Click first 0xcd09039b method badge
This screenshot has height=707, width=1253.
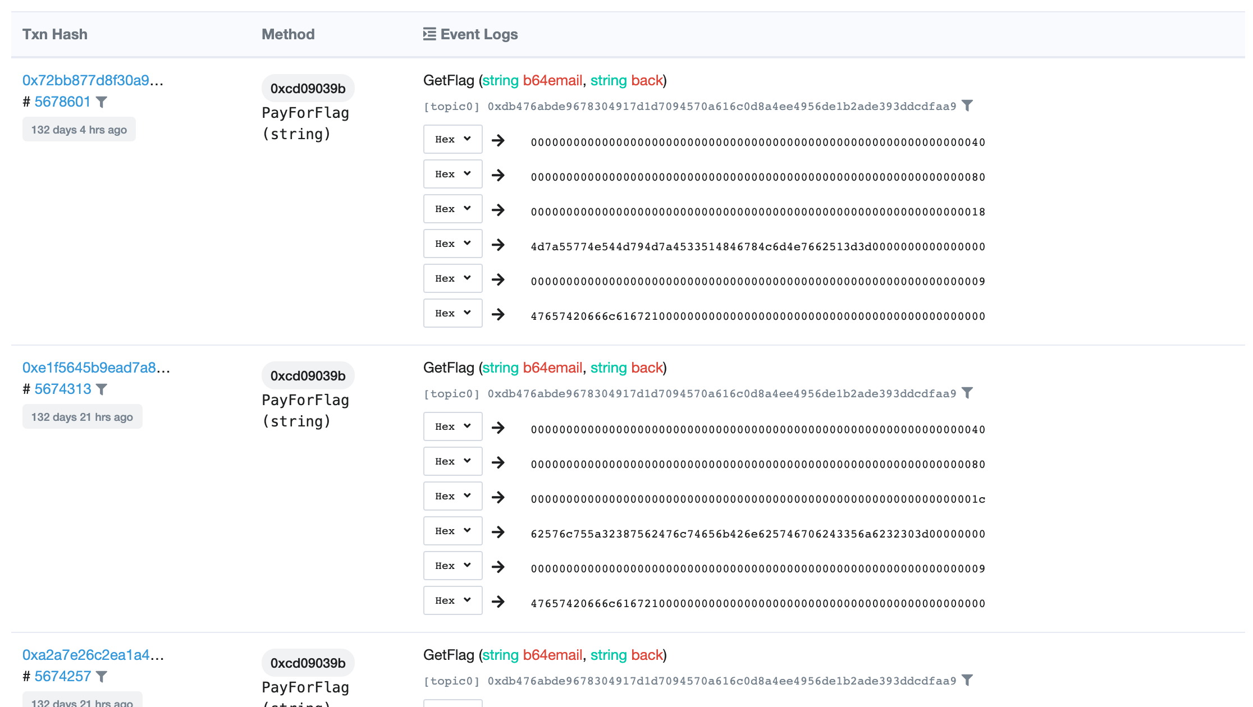point(308,89)
